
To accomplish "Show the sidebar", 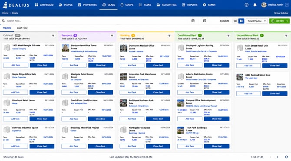I will click(281, 13).
